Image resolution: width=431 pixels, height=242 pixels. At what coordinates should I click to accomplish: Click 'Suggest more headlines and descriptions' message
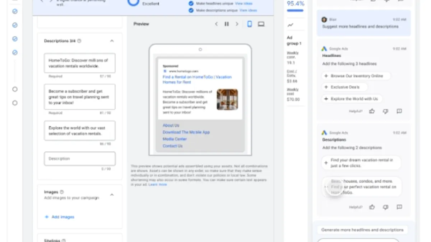360,27
